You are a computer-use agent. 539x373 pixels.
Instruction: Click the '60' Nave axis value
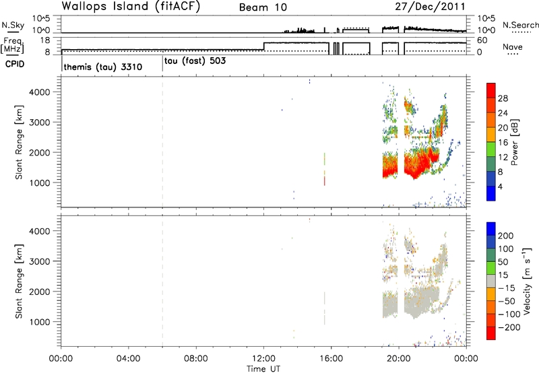(482, 40)
